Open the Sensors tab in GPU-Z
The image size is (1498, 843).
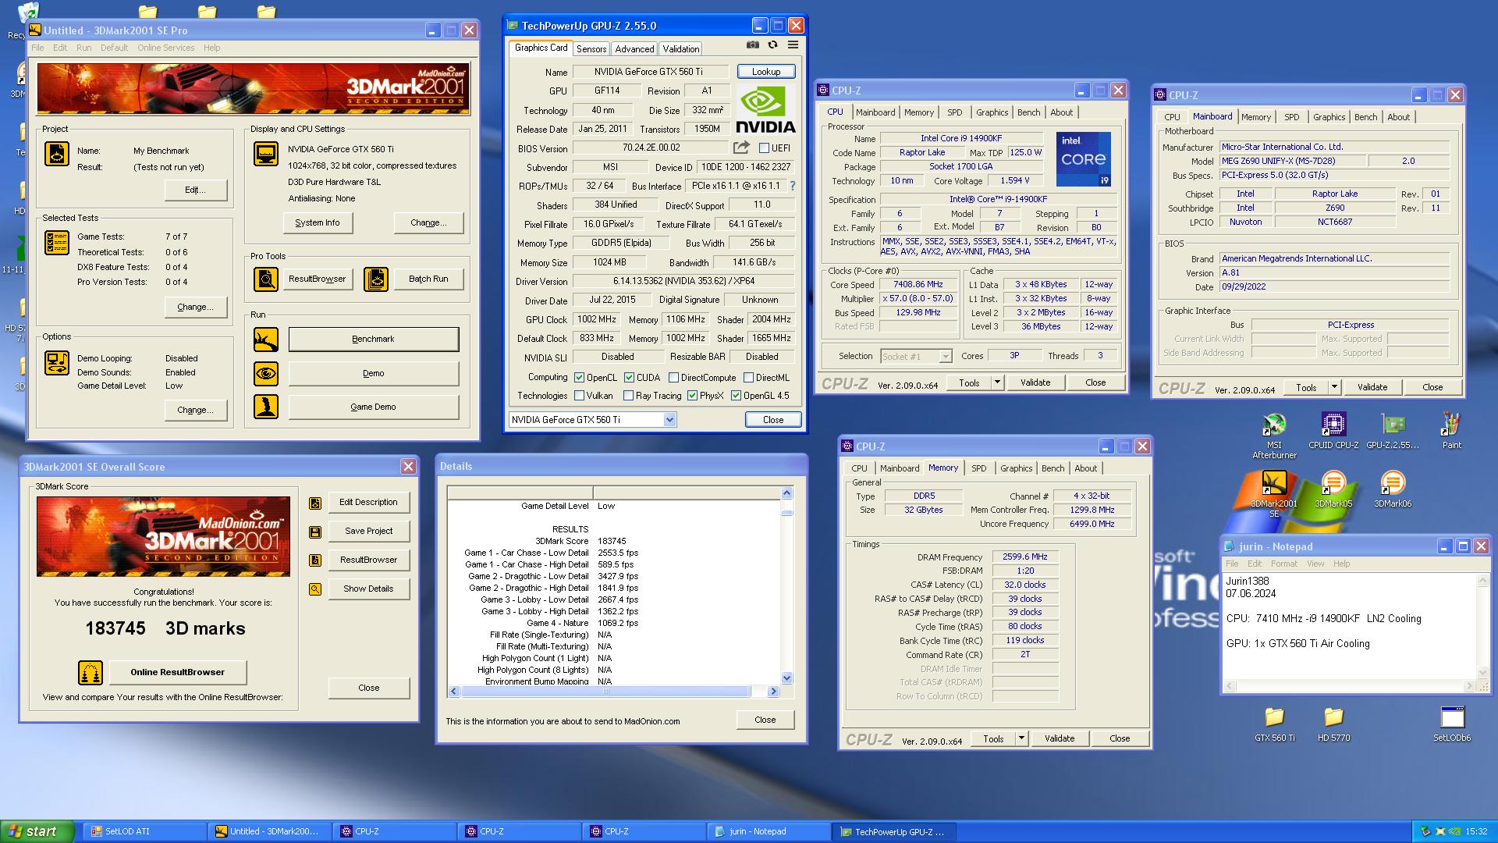[x=591, y=48]
